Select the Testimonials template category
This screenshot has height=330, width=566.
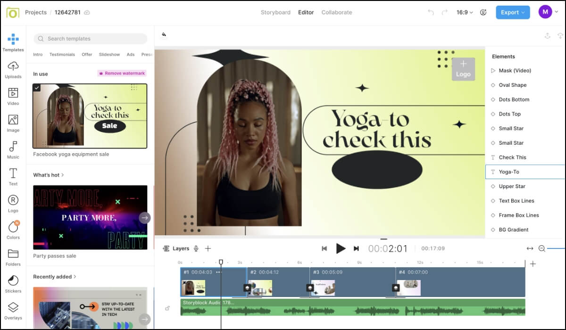62,54
